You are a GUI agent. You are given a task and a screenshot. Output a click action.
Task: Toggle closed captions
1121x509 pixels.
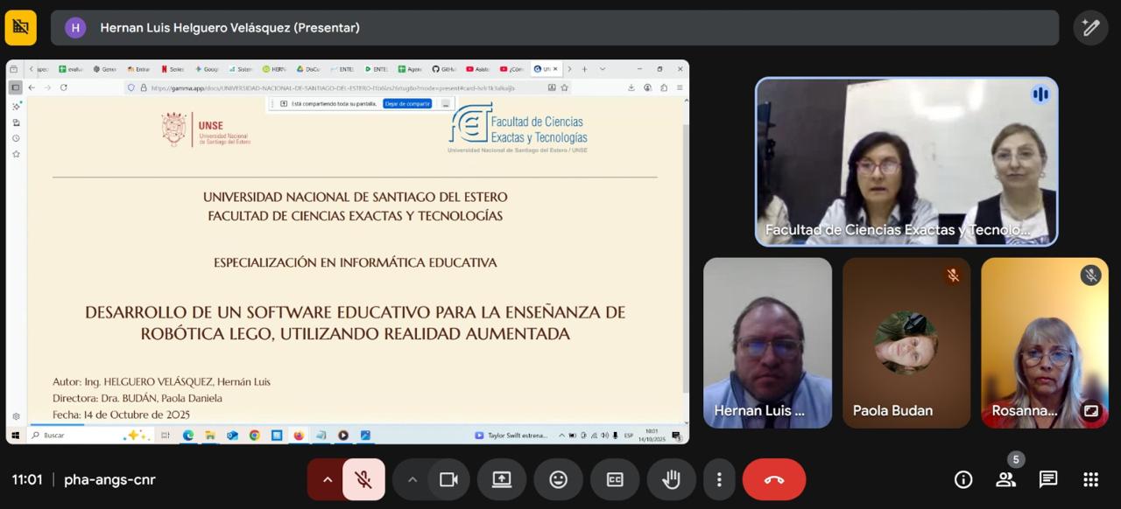615,479
